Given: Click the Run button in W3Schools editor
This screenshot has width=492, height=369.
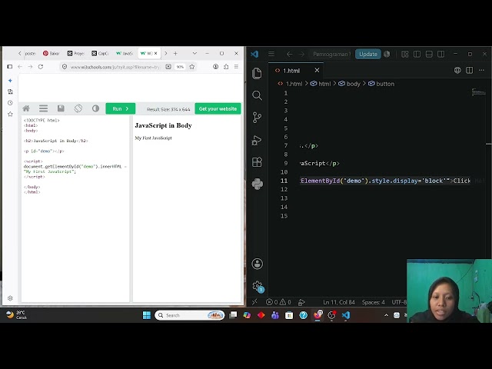Looking at the screenshot, I should 121,108.
